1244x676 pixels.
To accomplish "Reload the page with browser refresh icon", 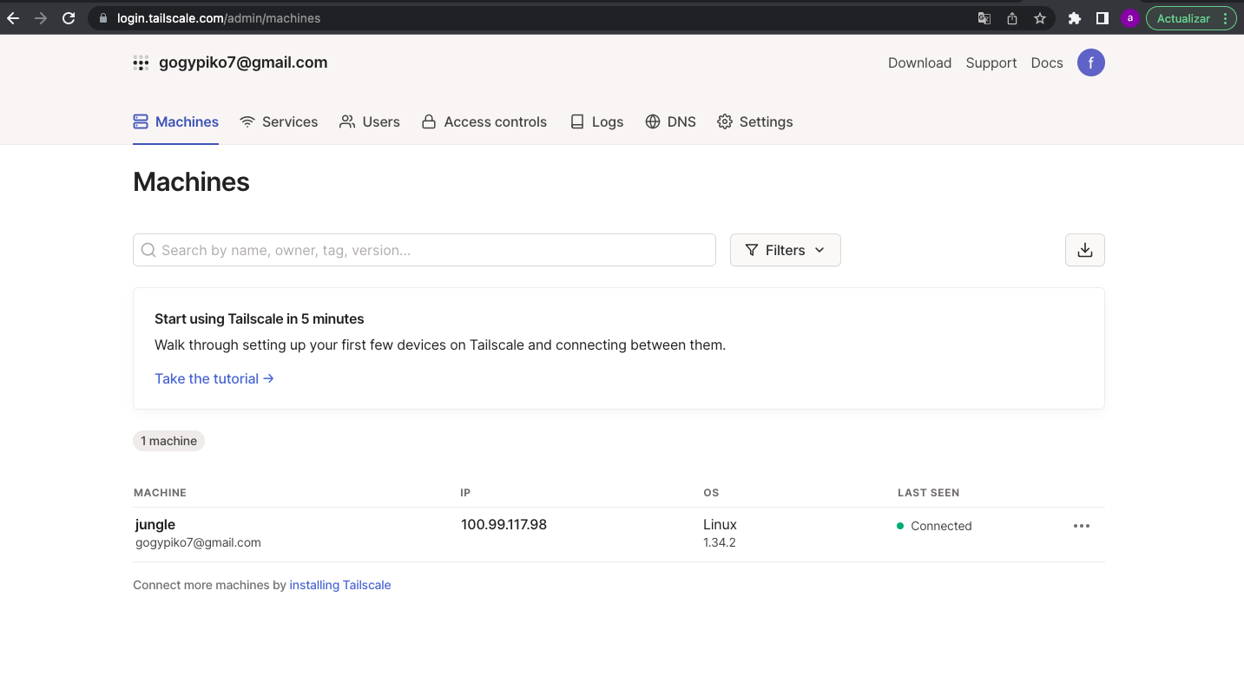I will point(69,18).
